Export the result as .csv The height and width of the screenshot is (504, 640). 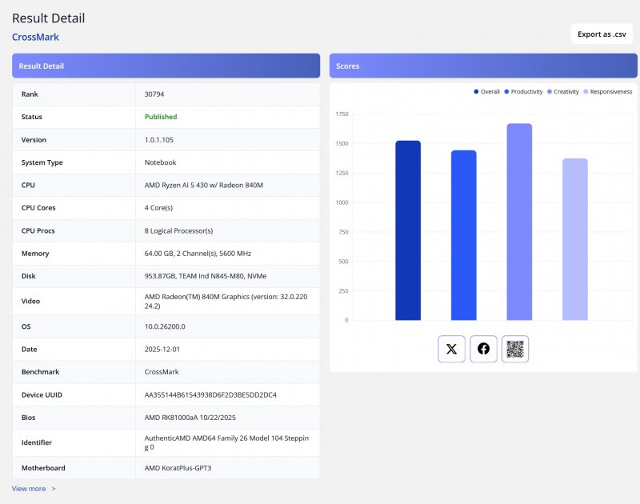600,33
